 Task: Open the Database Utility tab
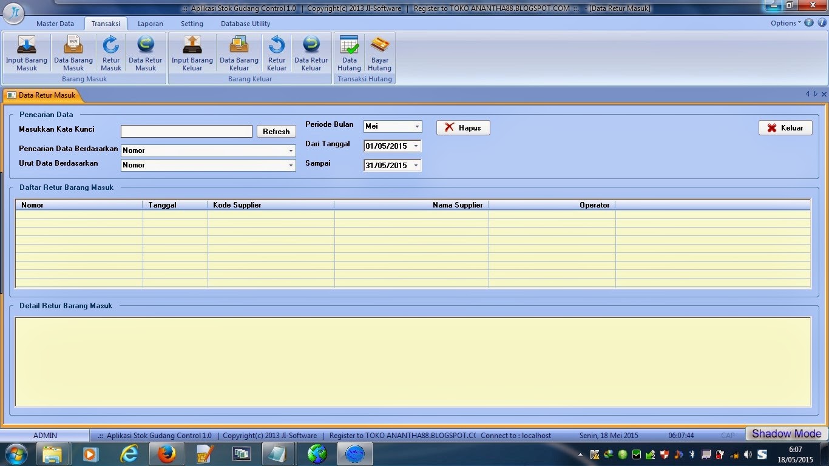[x=246, y=24]
